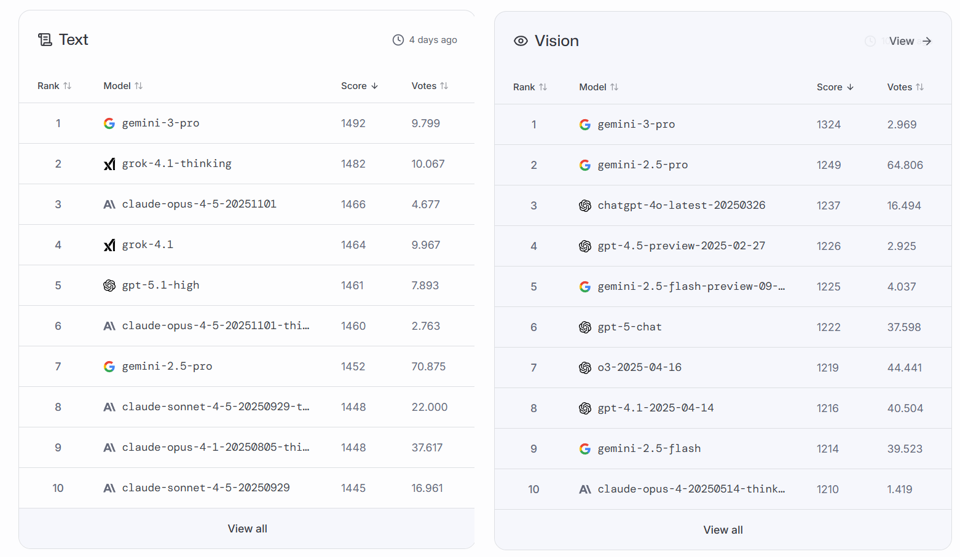Sort the Vision table by Votes
Image resolution: width=960 pixels, height=557 pixels.
pyautogui.click(x=905, y=87)
